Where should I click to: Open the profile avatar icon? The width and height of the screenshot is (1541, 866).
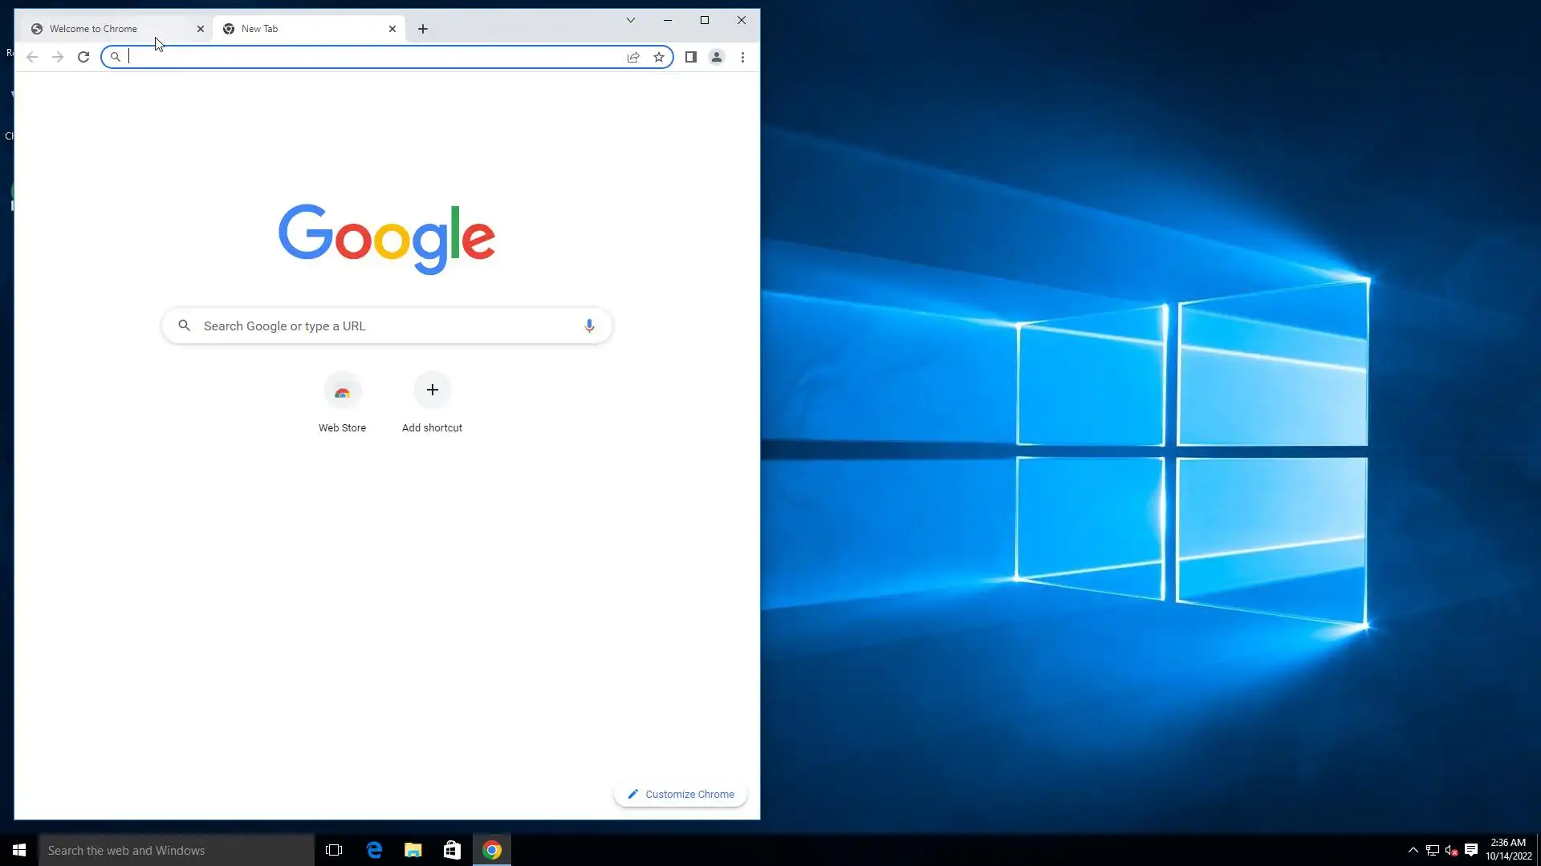click(717, 57)
